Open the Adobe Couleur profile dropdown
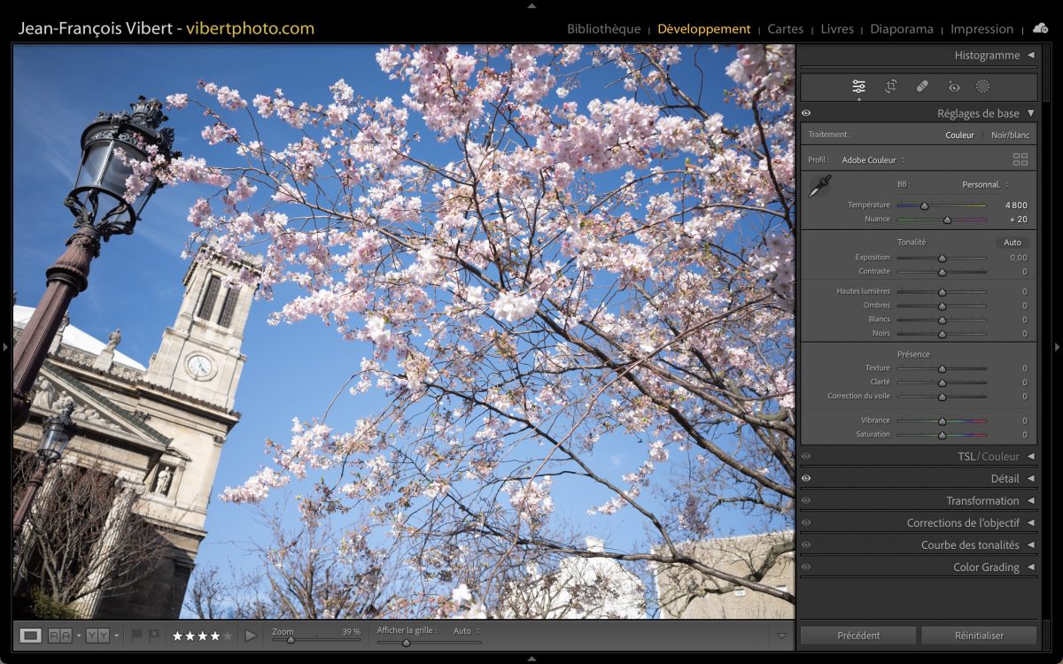The width and height of the screenshot is (1063, 664). point(873,160)
